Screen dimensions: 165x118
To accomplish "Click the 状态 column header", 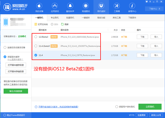I will [123, 30].
